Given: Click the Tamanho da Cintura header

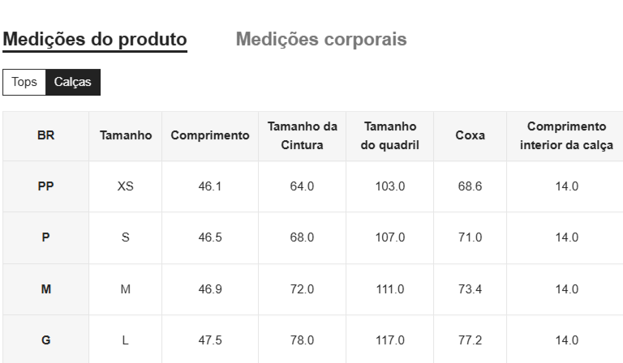Looking at the screenshot, I should coord(302,136).
